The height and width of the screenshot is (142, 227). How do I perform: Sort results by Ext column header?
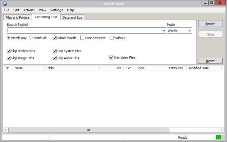tap(129, 68)
